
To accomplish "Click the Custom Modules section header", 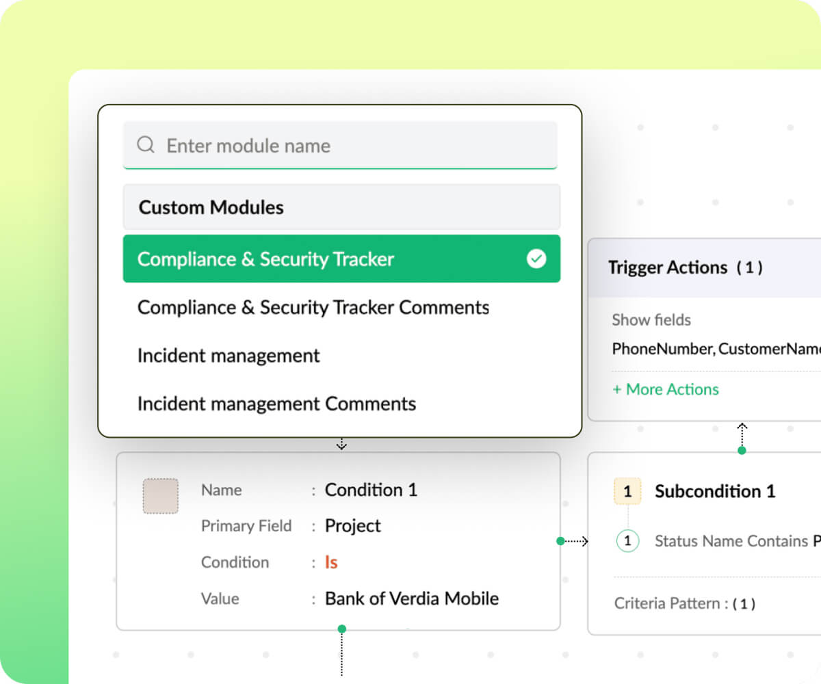I will pyautogui.click(x=211, y=207).
